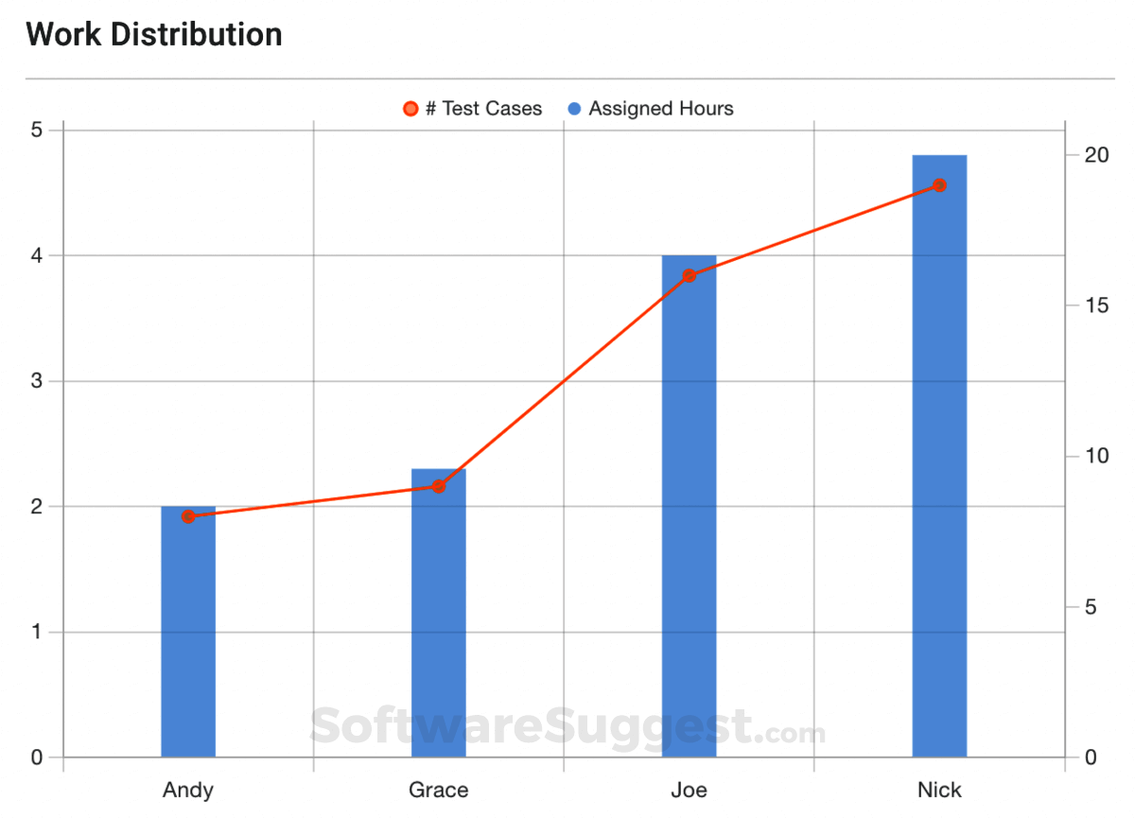
Task: Click Nick's blue Assigned Hours bar
Action: 939,473
